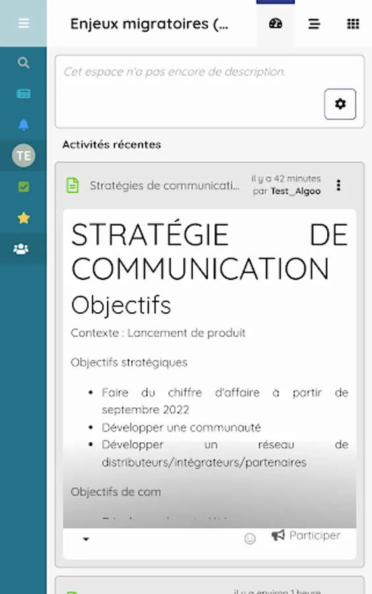Click timestamp 'il y a 42 minutes'

click(286, 179)
